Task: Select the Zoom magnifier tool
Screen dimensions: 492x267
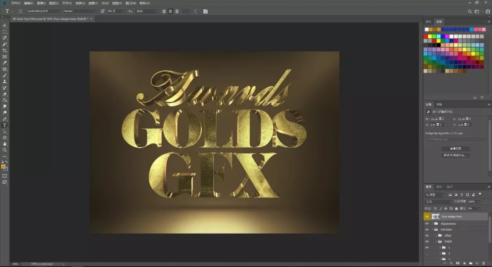Action: click(5, 150)
